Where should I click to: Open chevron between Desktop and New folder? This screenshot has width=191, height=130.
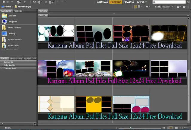click(x=13, y=7)
